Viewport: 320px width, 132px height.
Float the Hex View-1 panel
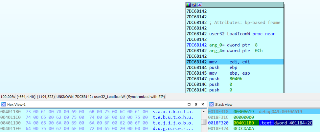196,104
